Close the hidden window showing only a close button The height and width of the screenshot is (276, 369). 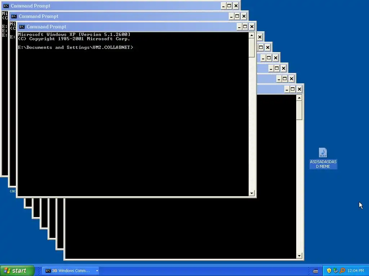pos(259,37)
